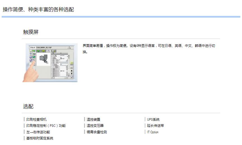Image resolution: width=242 pixels, height=145 pixels.
Task: Click the UPS系统 option
Action: [153, 120]
